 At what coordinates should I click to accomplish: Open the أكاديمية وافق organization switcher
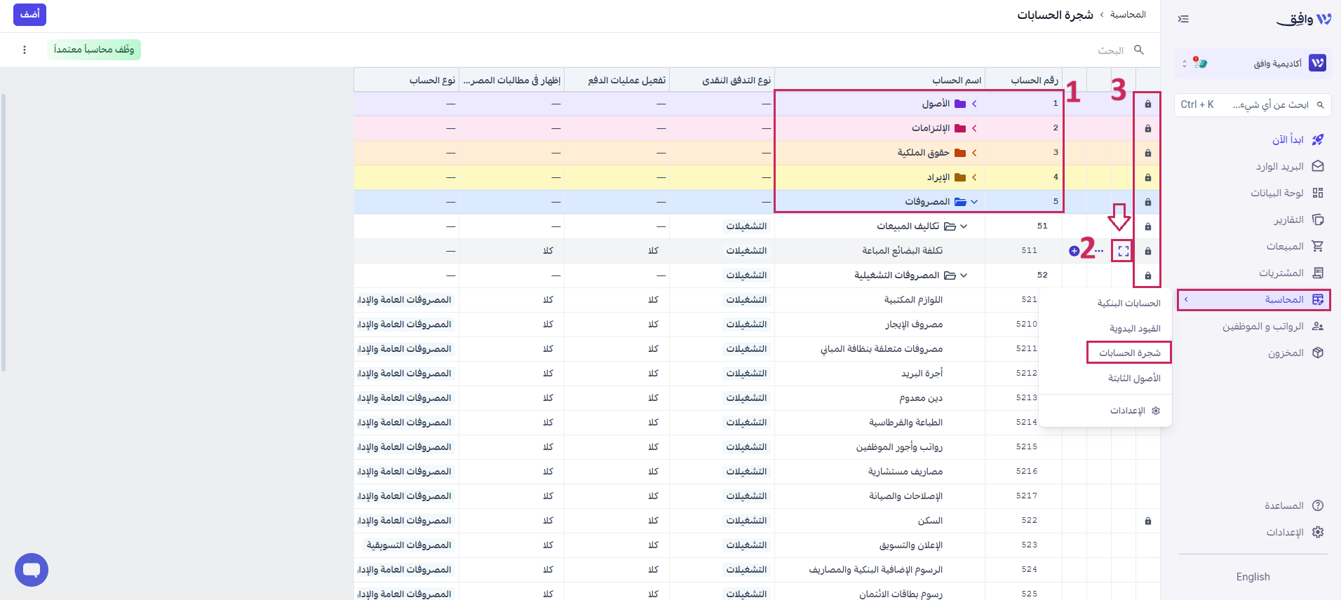(x=1253, y=64)
